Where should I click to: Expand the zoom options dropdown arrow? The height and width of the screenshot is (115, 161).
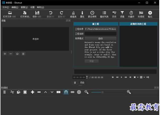click(138, 77)
